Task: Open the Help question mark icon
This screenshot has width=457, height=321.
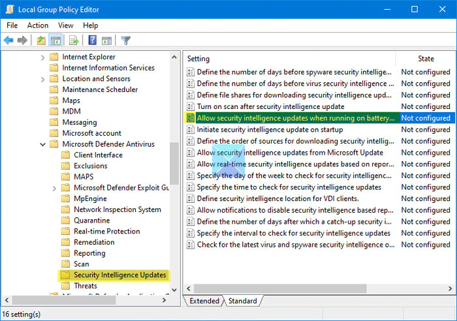Action: (93, 40)
